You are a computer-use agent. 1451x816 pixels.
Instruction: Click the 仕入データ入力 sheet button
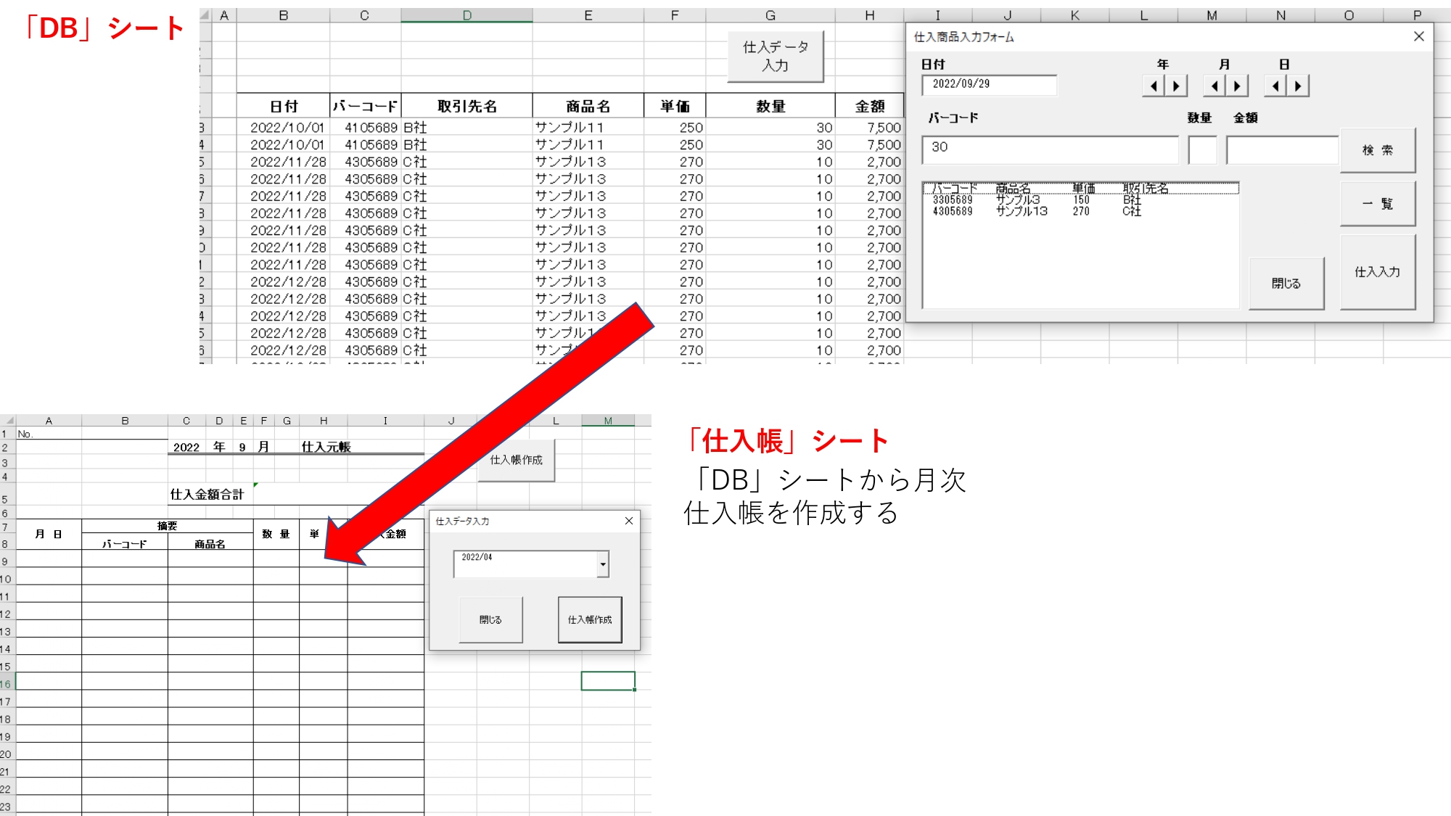pyautogui.click(x=775, y=56)
